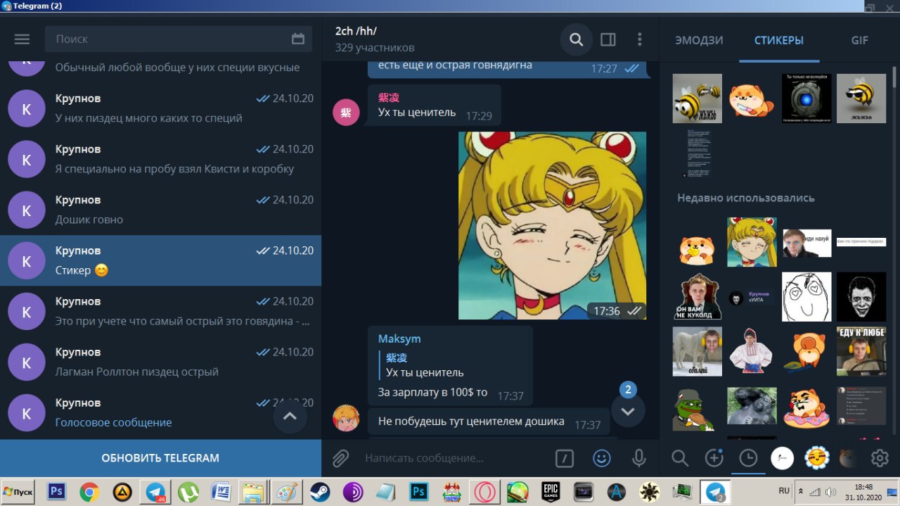
Task: Send the ЕДУ К ЛЮБЕ sticker
Action: pyautogui.click(x=861, y=351)
